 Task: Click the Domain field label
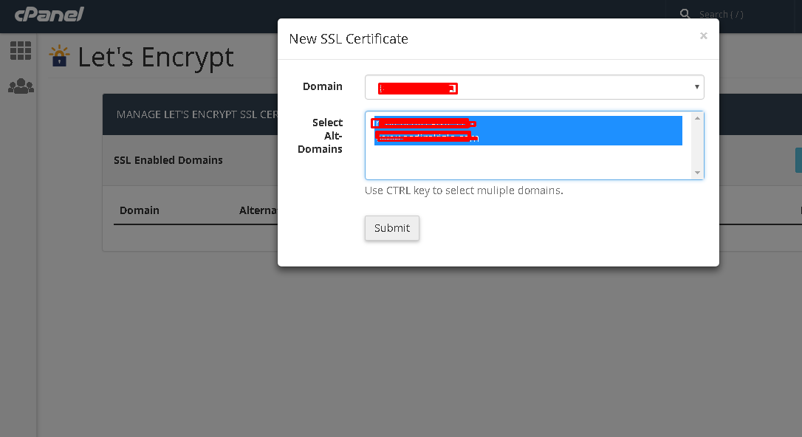[322, 86]
